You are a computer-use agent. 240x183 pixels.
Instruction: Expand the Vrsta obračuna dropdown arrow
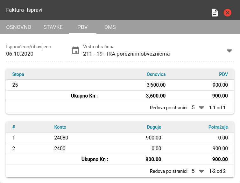pyautogui.click(x=229, y=51)
